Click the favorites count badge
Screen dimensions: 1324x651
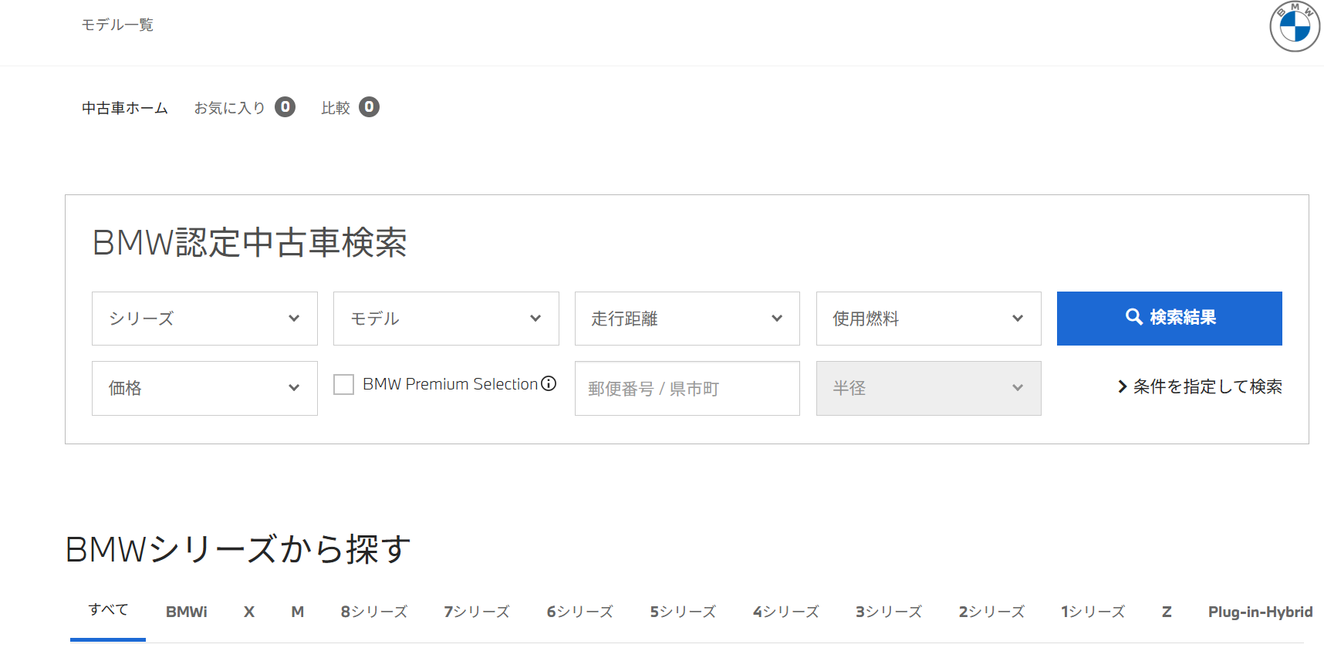[285, 107]
